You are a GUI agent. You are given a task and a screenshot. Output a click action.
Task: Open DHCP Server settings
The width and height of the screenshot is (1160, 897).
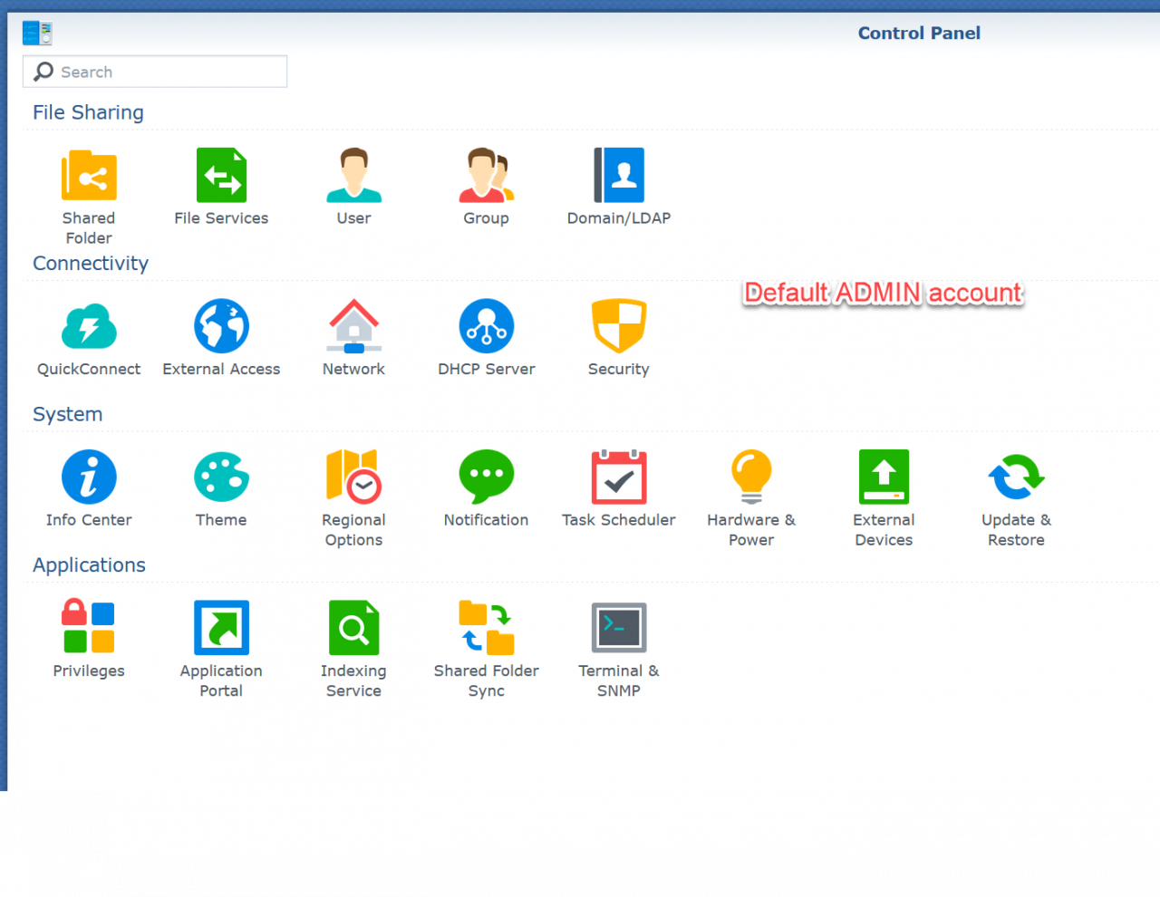pyautogui.click(x=486, y=327)
